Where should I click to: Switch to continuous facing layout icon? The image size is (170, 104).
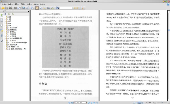coord(142,103)
